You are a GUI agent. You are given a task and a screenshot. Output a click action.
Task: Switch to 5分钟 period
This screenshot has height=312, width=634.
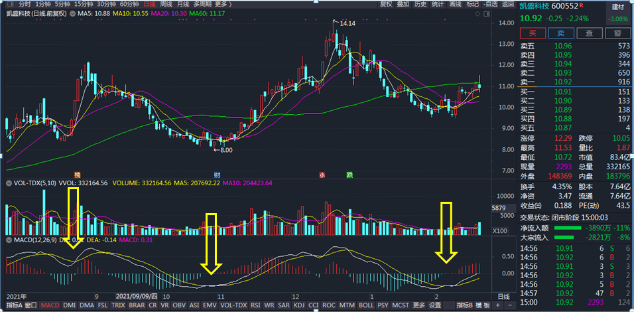63,5
